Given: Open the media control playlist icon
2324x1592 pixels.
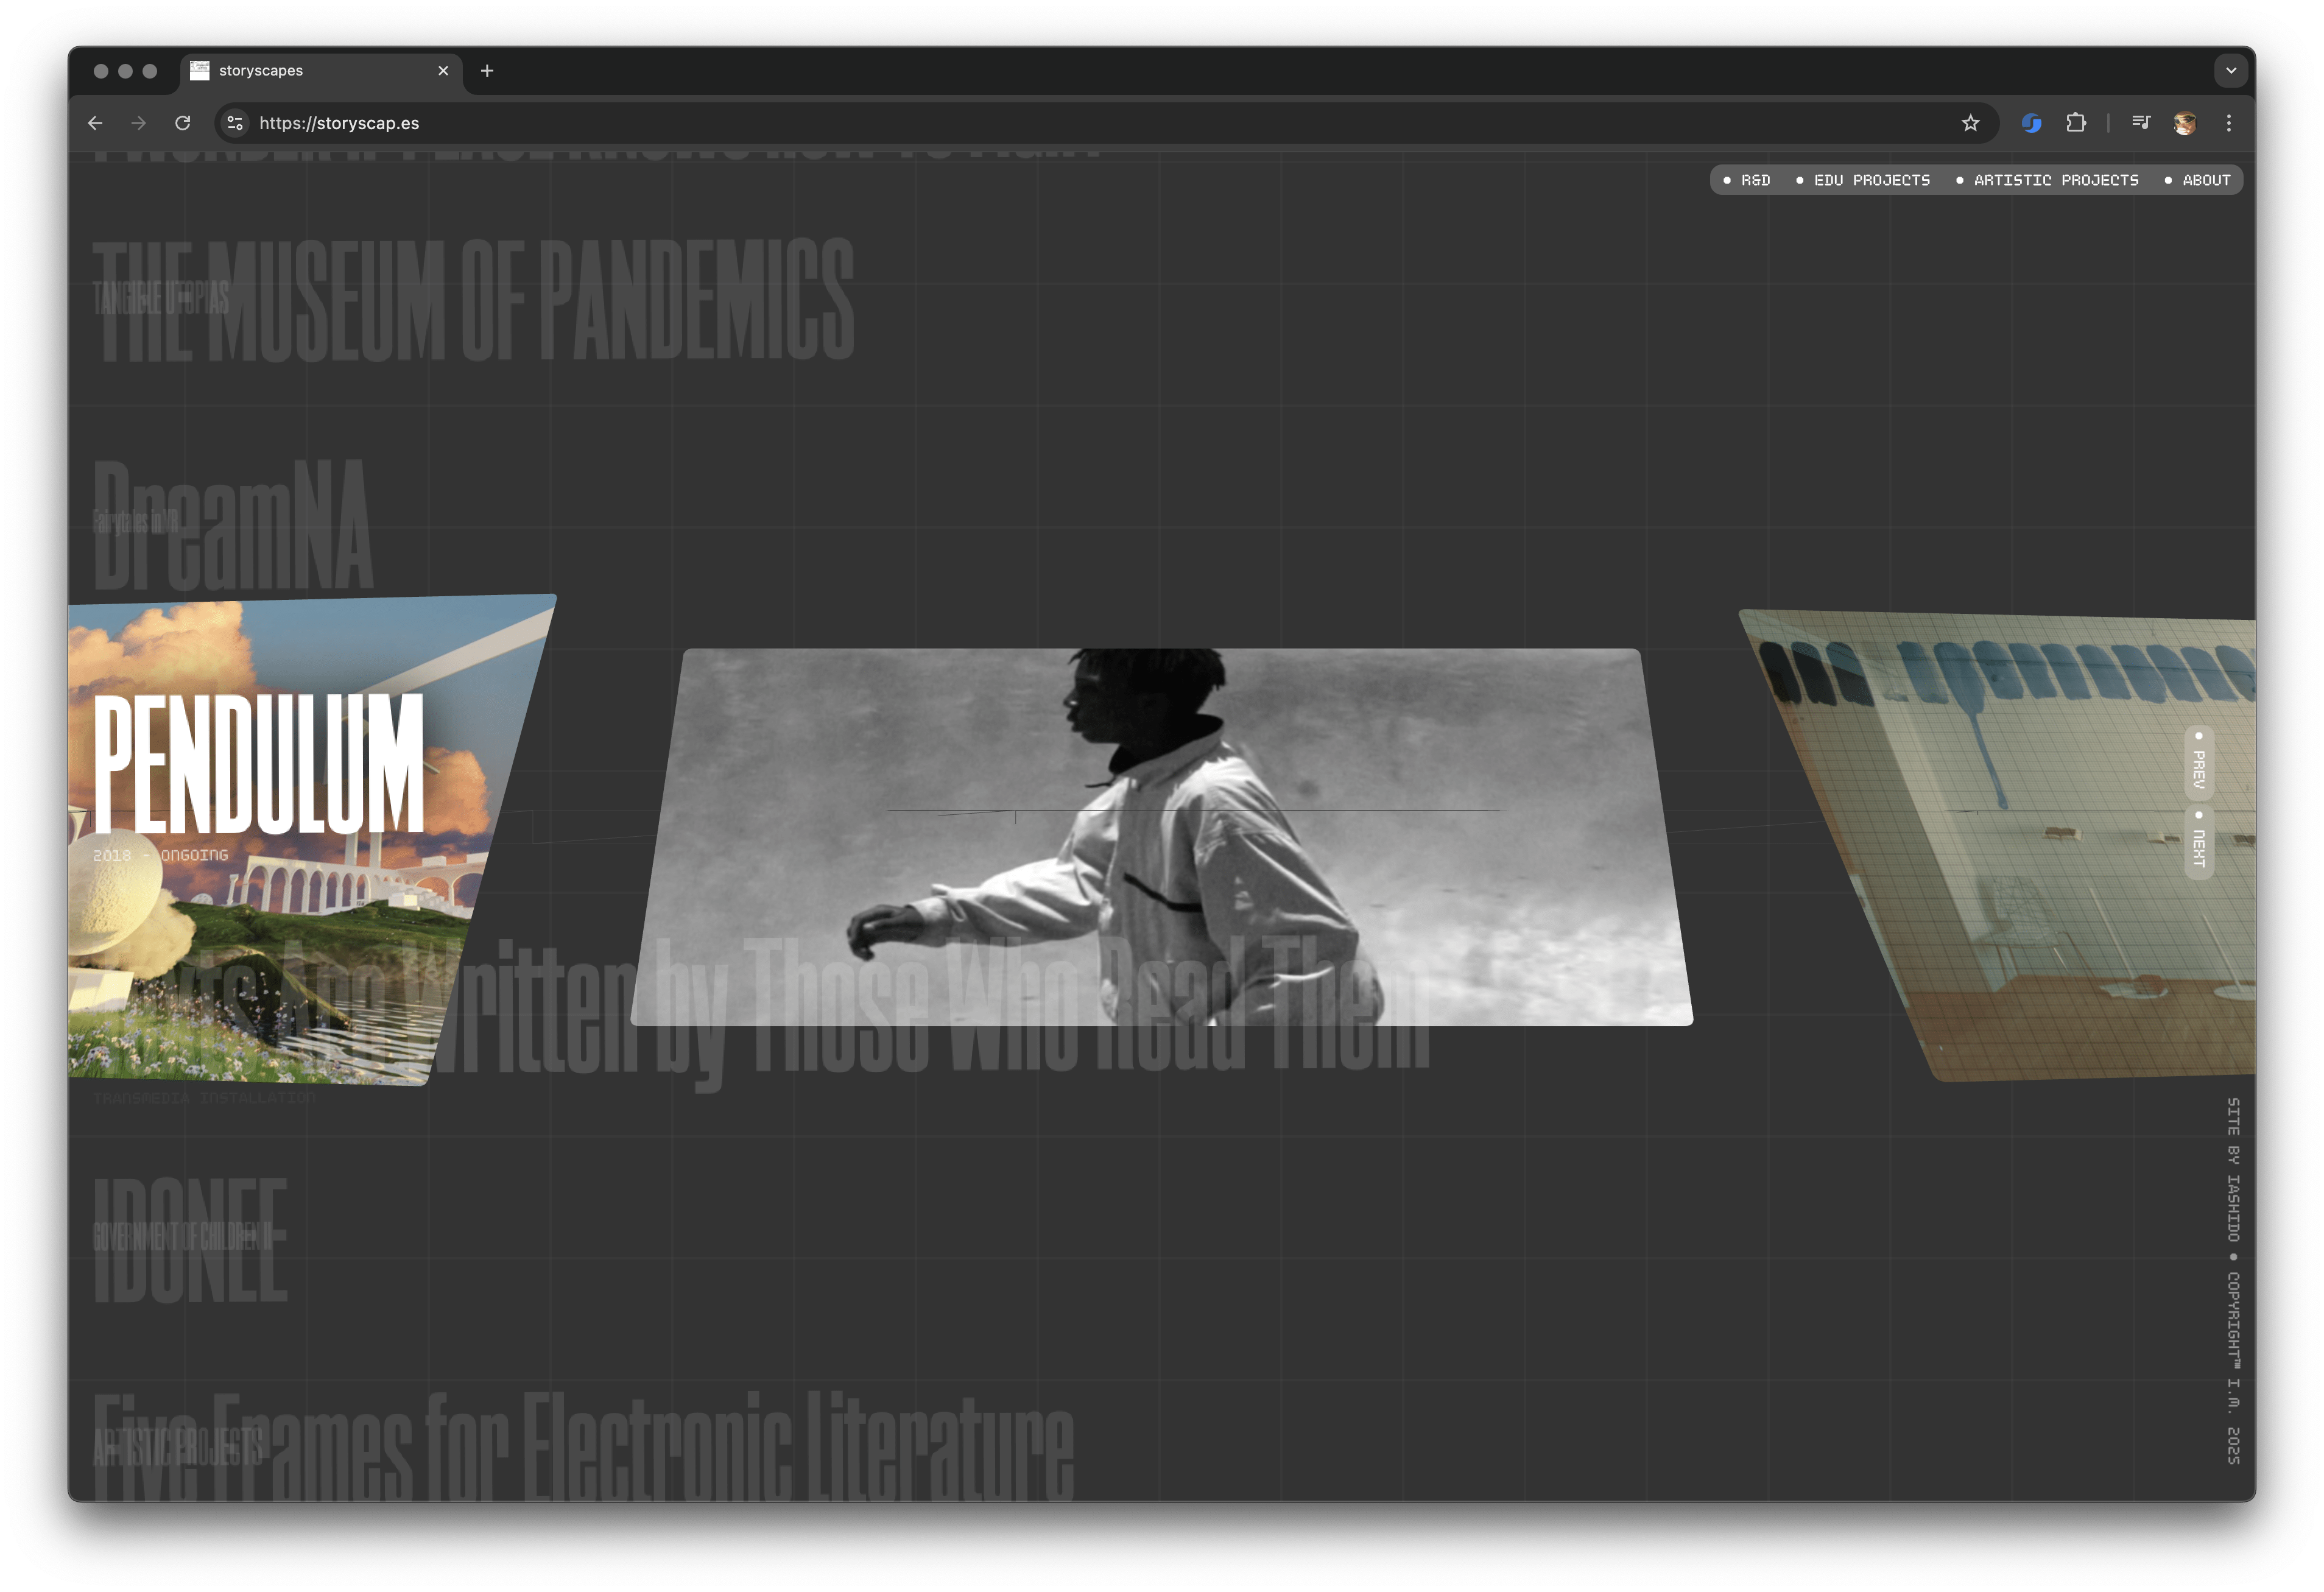Looking at the screenshot, I should pos(2141,123).
